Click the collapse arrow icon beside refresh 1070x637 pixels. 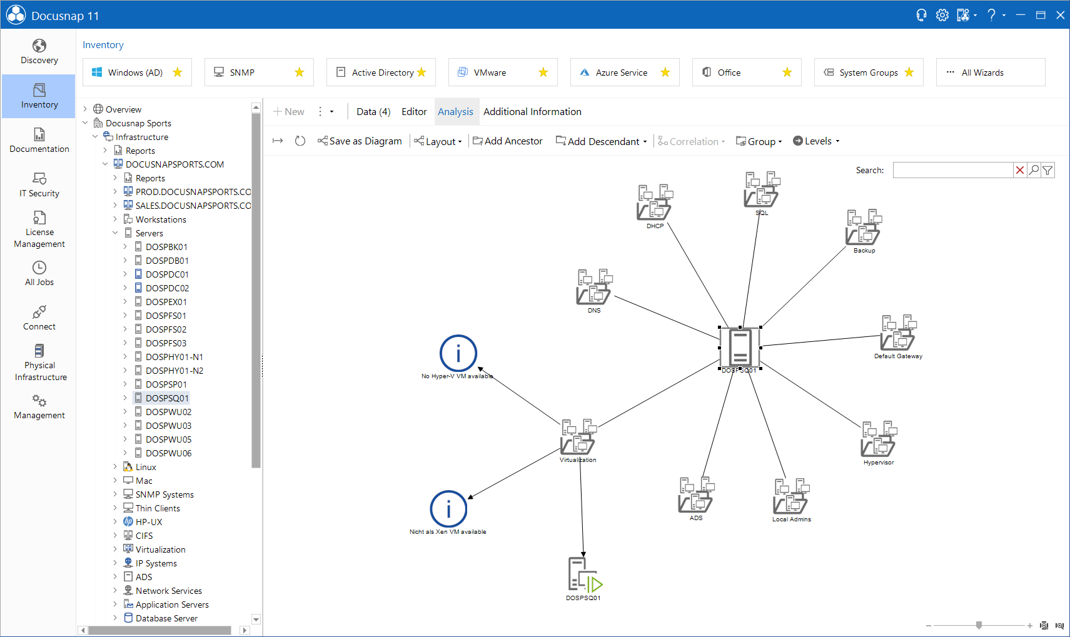278,141
